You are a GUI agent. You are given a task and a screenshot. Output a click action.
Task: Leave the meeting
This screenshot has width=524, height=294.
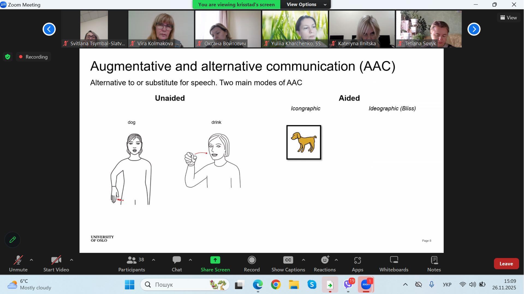(506, 264)
